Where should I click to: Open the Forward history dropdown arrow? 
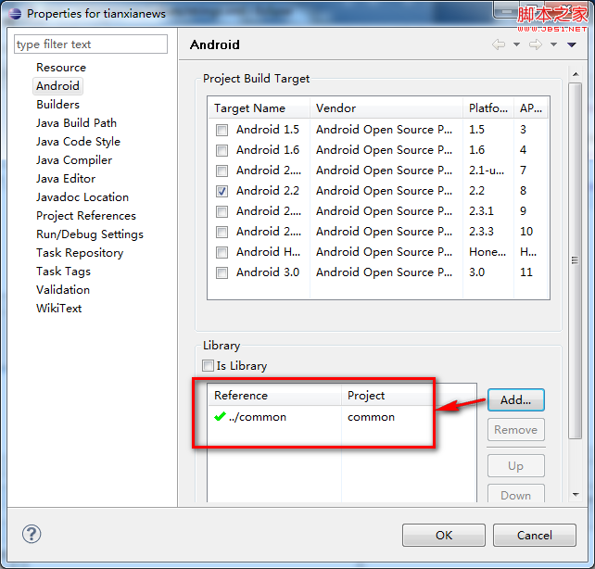(553, 44)
